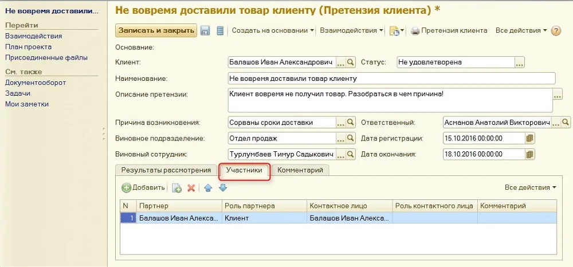The width and height of the screenshot is (573, 267).
Task: Open the Задачи link in the sidebar
Action: point(18,93)
